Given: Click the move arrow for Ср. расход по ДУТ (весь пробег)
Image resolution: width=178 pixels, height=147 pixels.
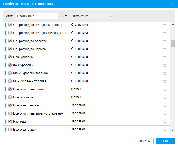Looking at the screenshot, I should click(x=5, y=25).
